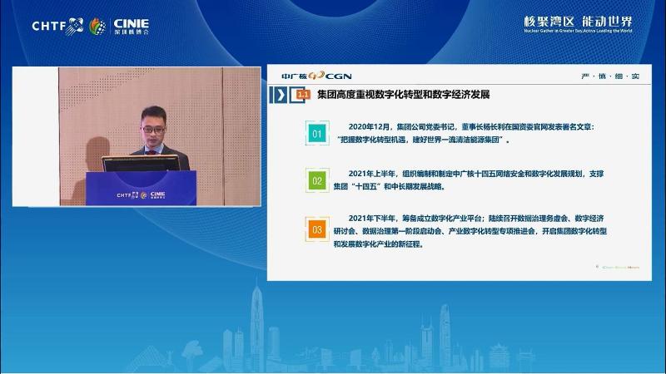Click the 核聚湾区 能动世界 slogan text
The width and height of the screenshot is (666, 374).
578,21
